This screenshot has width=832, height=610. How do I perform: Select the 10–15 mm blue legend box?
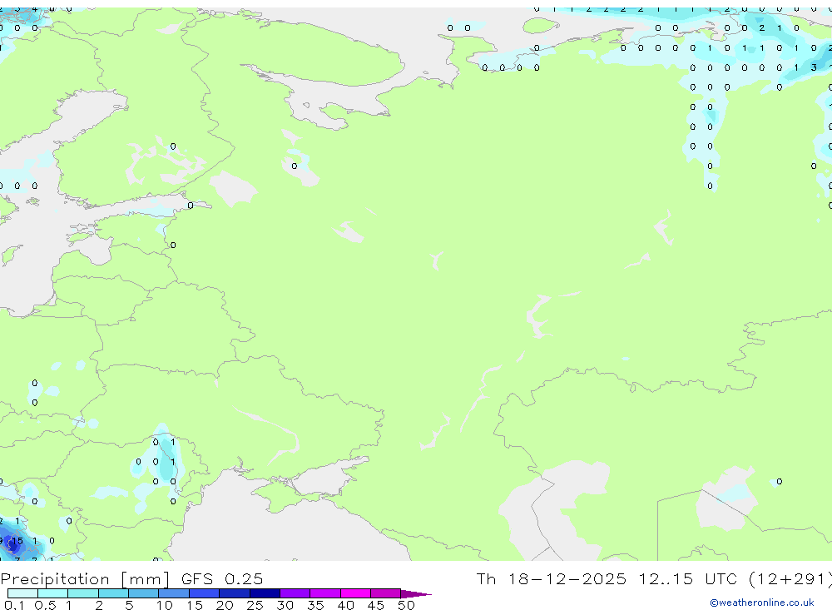[x=174, y=593]
